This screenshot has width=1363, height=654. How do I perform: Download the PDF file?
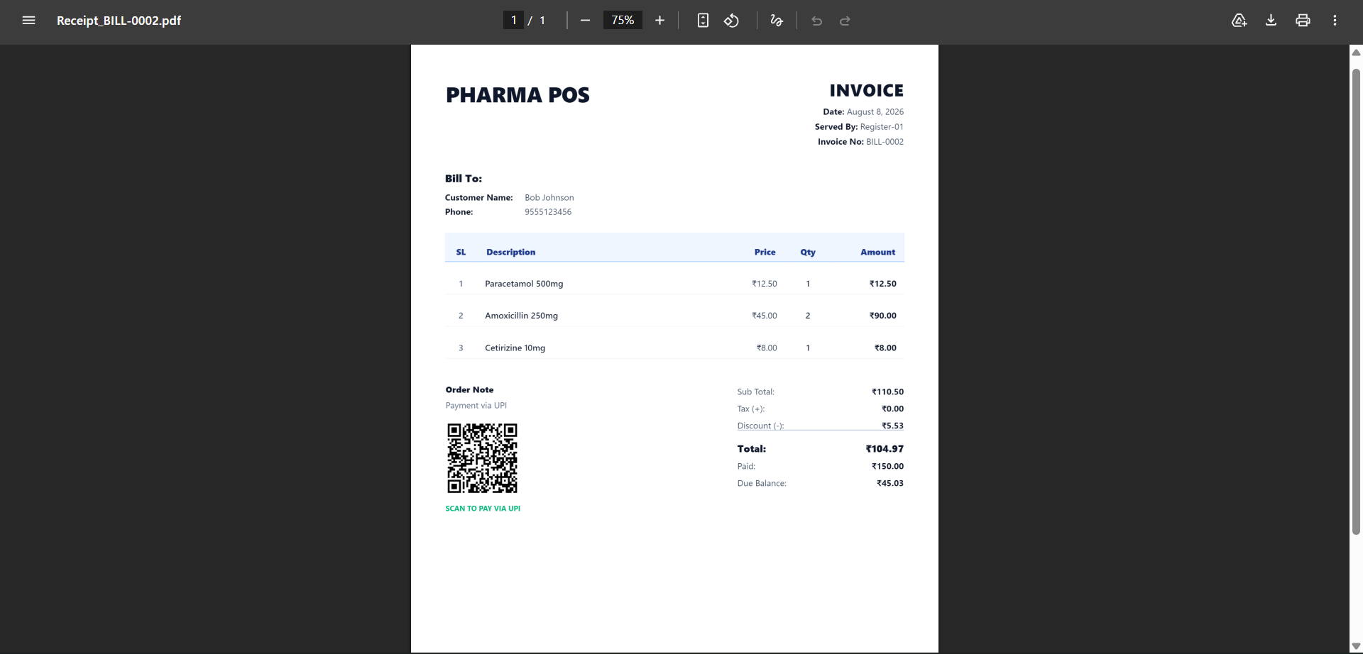[x=1271, y=21]
